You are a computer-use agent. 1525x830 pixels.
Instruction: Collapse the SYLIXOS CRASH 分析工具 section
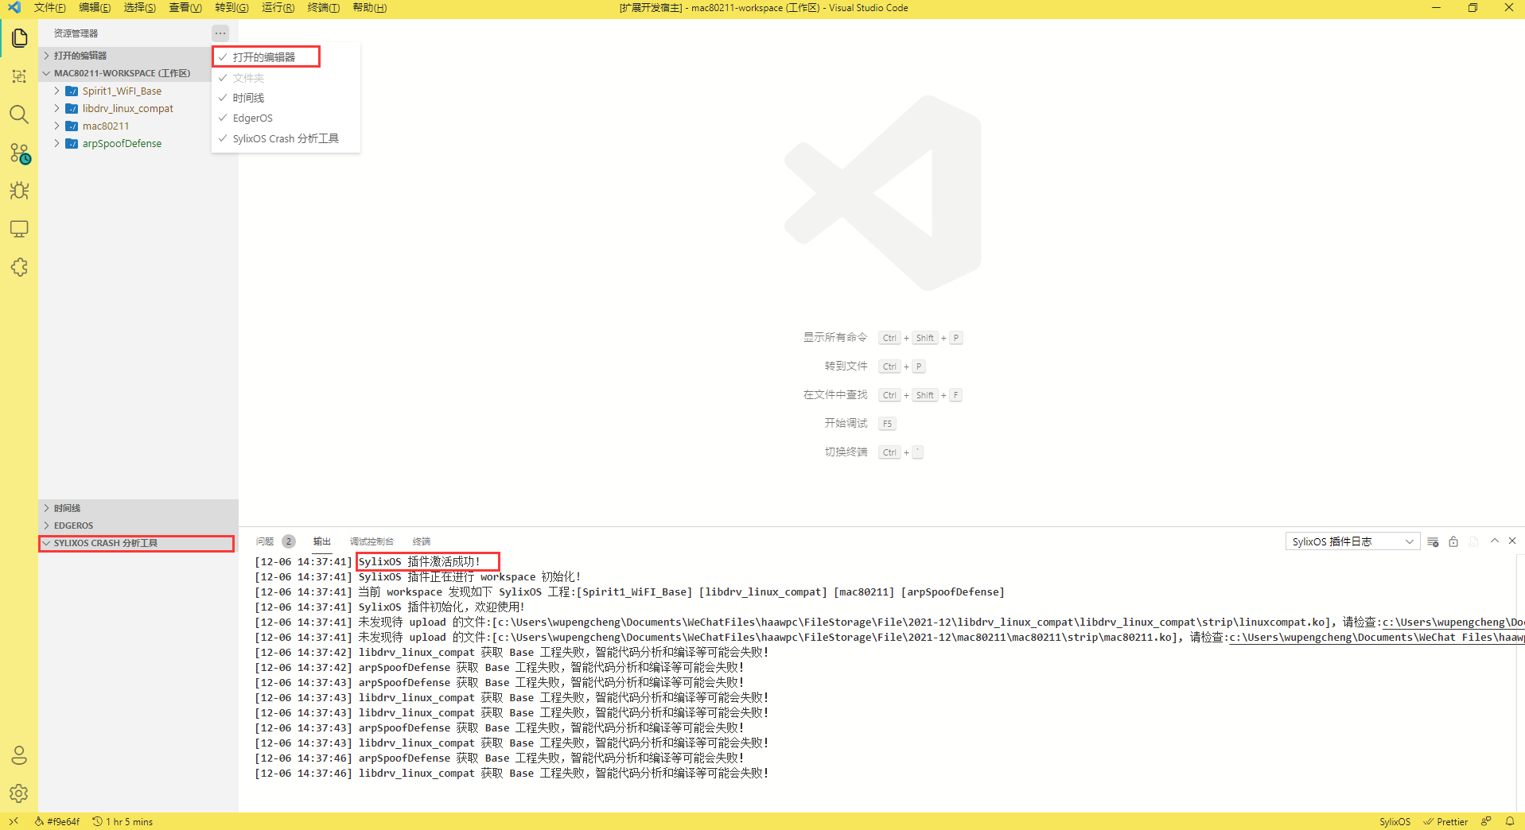pyautogui.click(x=137, y=543)
